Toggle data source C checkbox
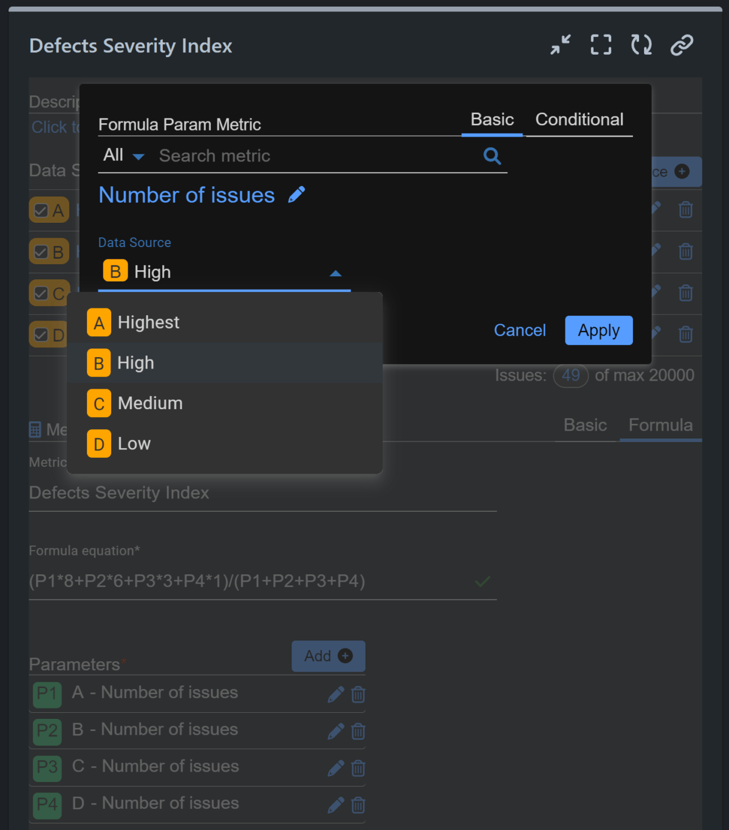This screenshot has height=830, width=729. (40, 293)
